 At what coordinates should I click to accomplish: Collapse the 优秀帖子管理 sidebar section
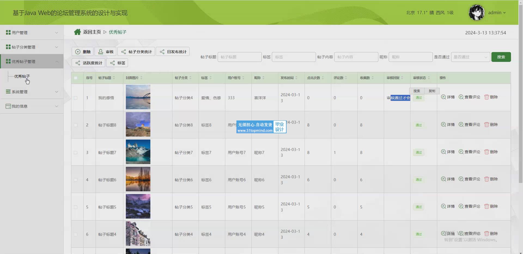32,61
